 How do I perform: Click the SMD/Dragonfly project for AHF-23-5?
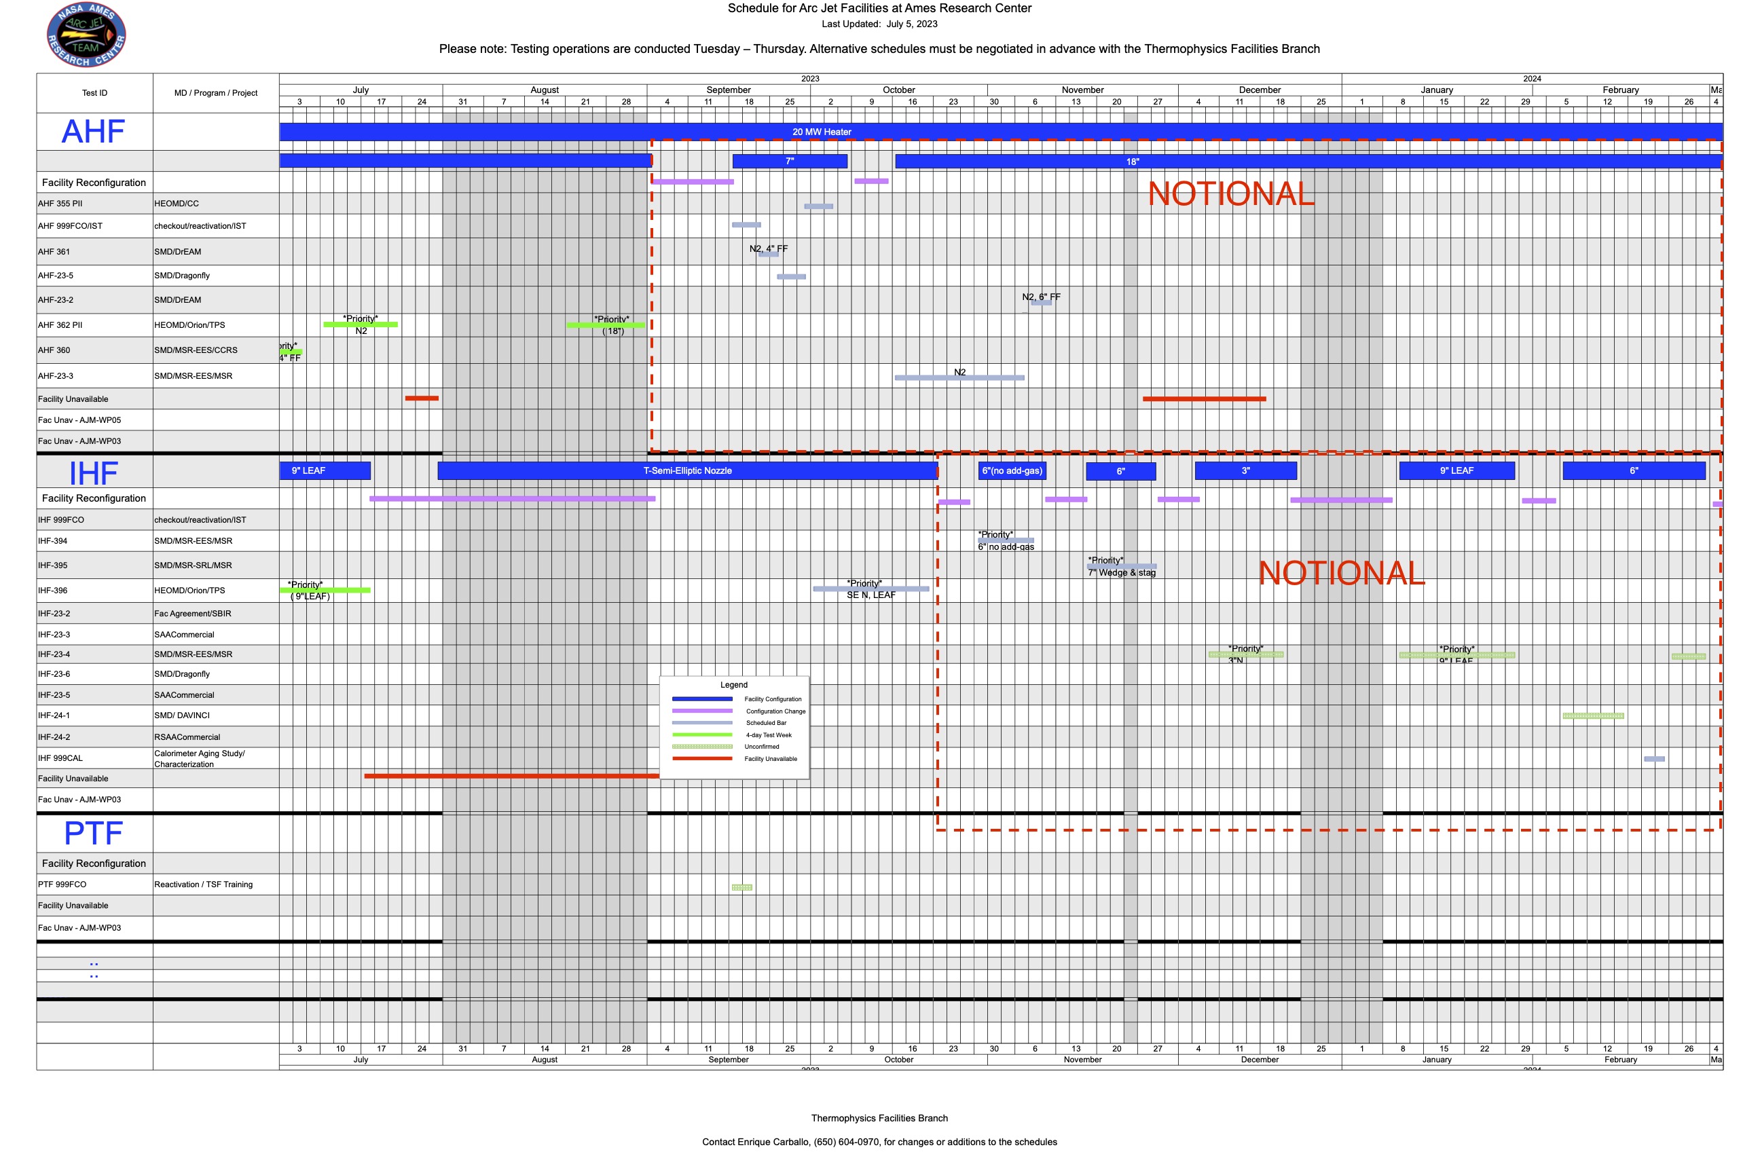tap(182, 276)
